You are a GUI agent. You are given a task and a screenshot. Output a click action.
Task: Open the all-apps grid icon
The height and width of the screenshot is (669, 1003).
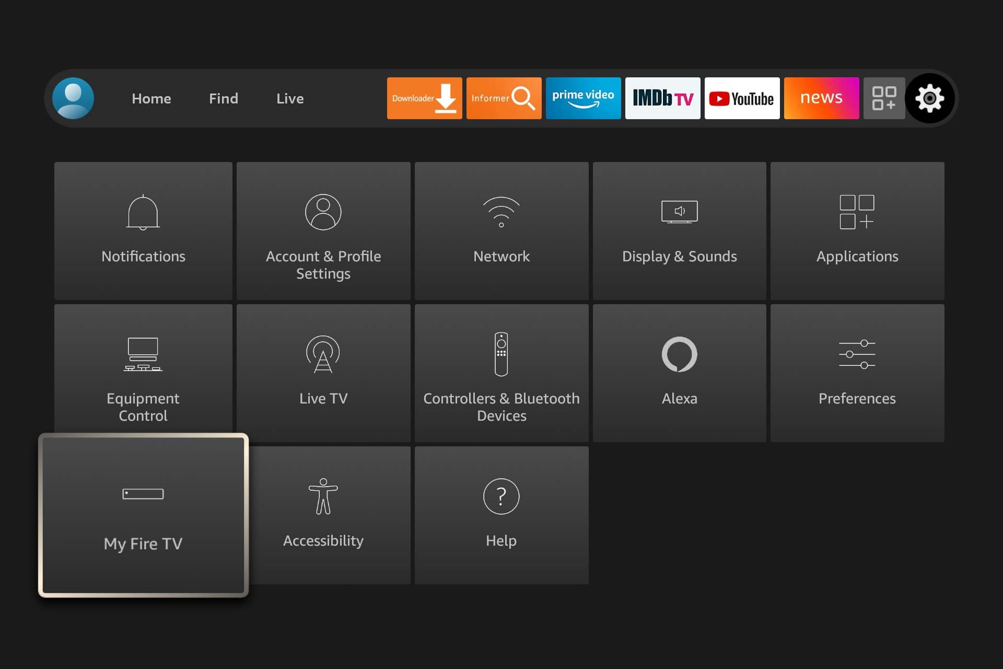884,98
